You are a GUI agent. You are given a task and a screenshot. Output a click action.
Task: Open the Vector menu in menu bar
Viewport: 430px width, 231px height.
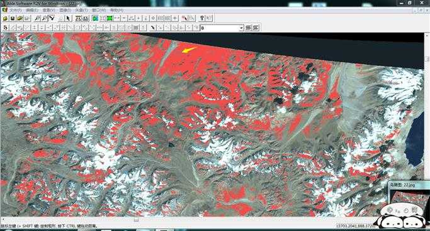(x=81, y=10)
